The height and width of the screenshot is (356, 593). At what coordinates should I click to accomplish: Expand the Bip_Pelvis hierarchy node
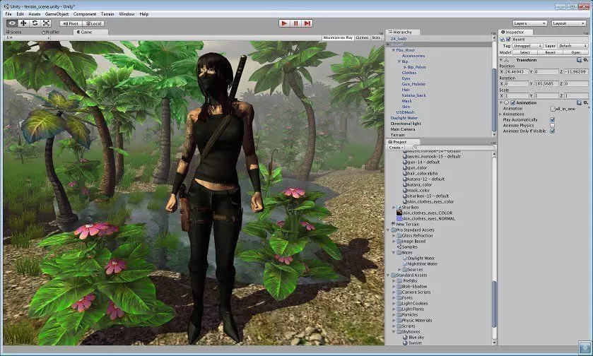[x=405, y=67]
